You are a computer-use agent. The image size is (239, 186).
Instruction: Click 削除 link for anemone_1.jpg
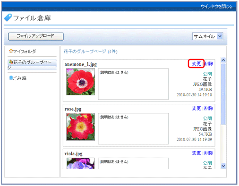tap(209, 64)
